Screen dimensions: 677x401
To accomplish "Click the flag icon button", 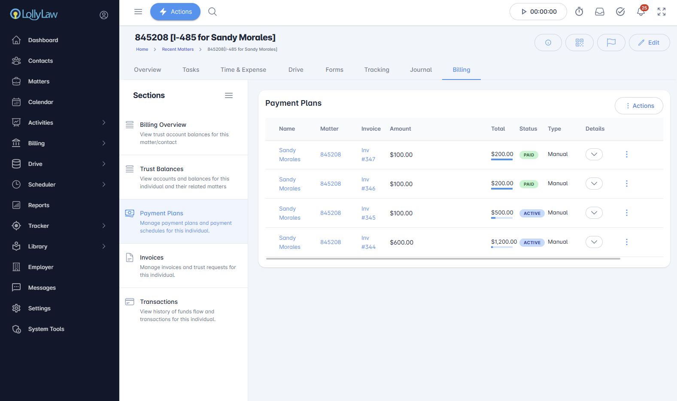I will point(611,43).
